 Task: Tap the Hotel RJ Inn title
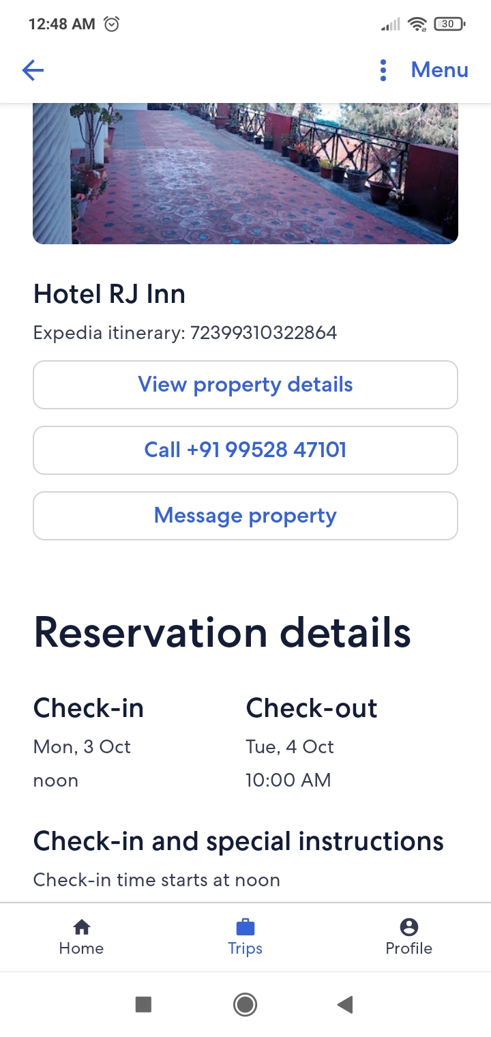coord(109,294)
